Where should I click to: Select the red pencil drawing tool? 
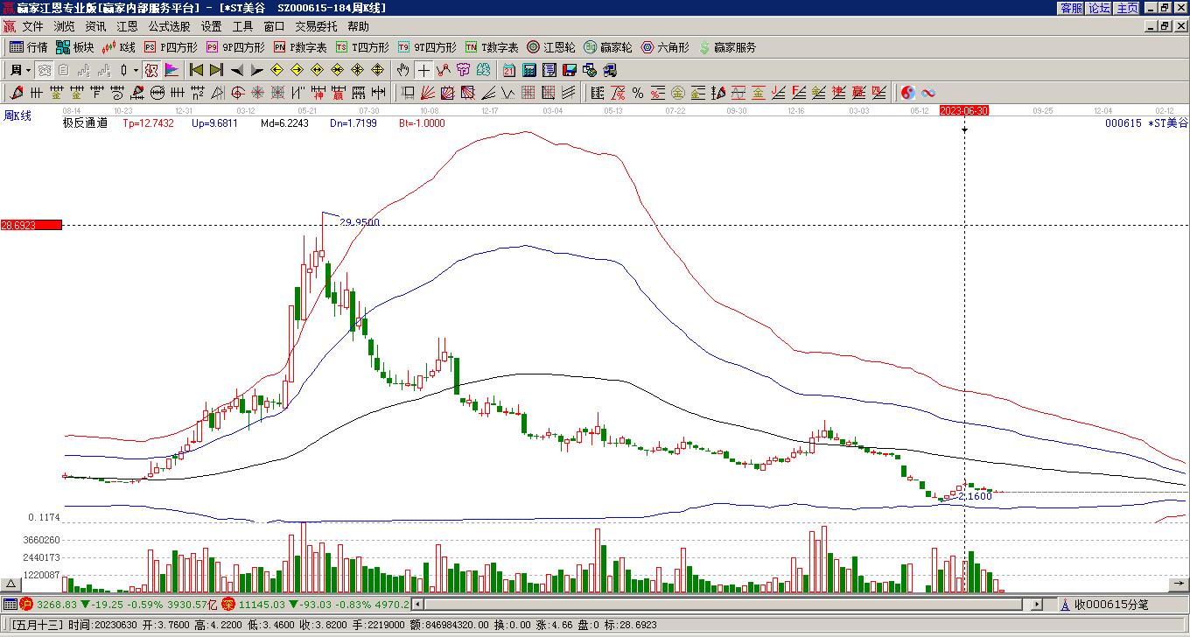click(16, 92)
